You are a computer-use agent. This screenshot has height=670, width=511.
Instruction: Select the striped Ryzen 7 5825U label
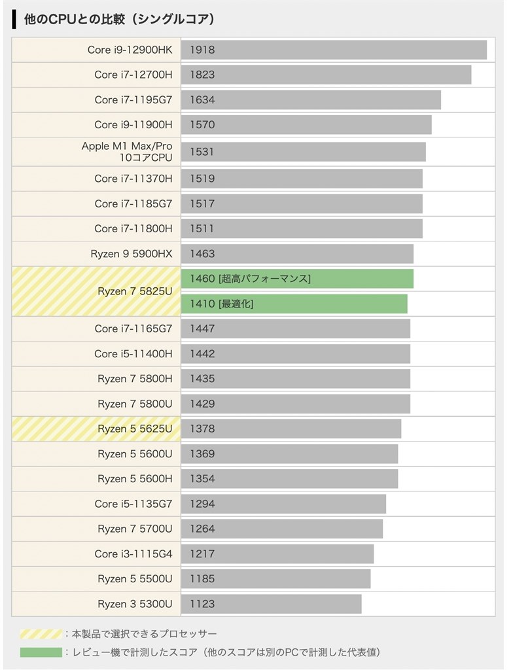[x=96, y=291]
